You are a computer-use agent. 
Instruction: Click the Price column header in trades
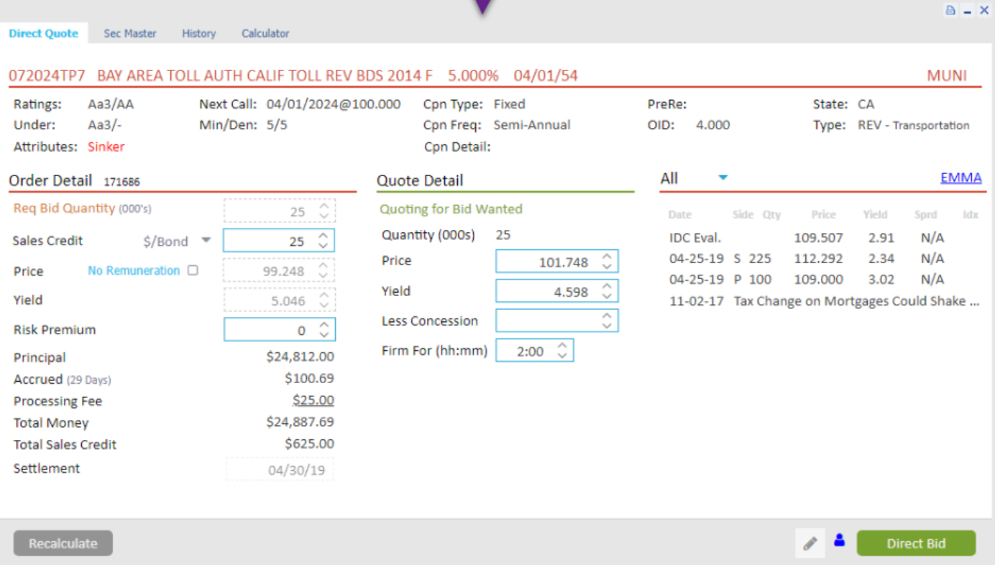[824, 214]
